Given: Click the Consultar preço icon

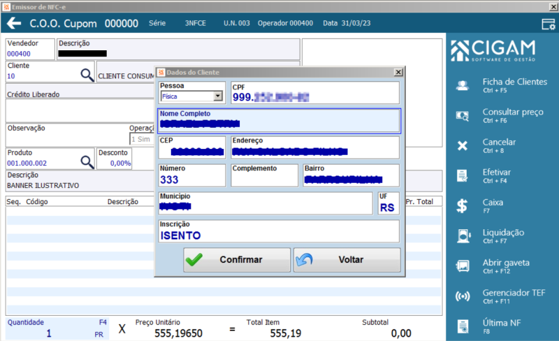Looking at the screenshot, I should click(x=463, y=115).
